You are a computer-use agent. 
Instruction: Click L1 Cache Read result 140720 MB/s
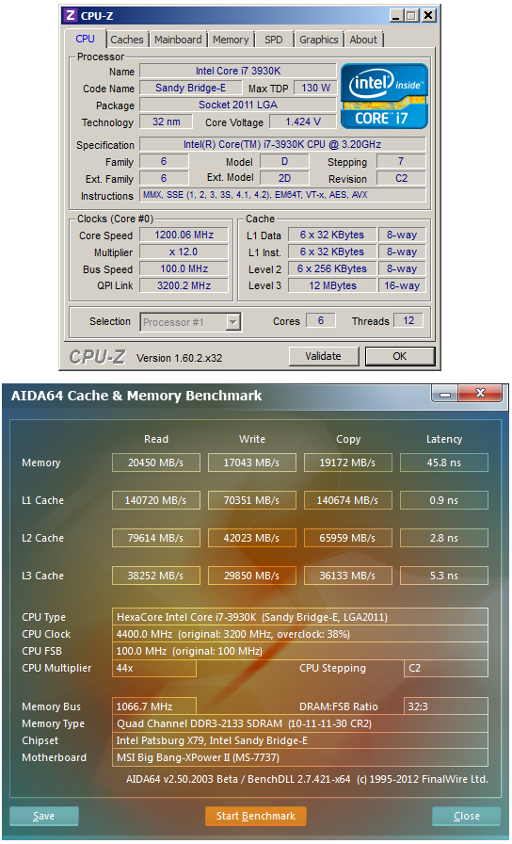pos(156,500)
